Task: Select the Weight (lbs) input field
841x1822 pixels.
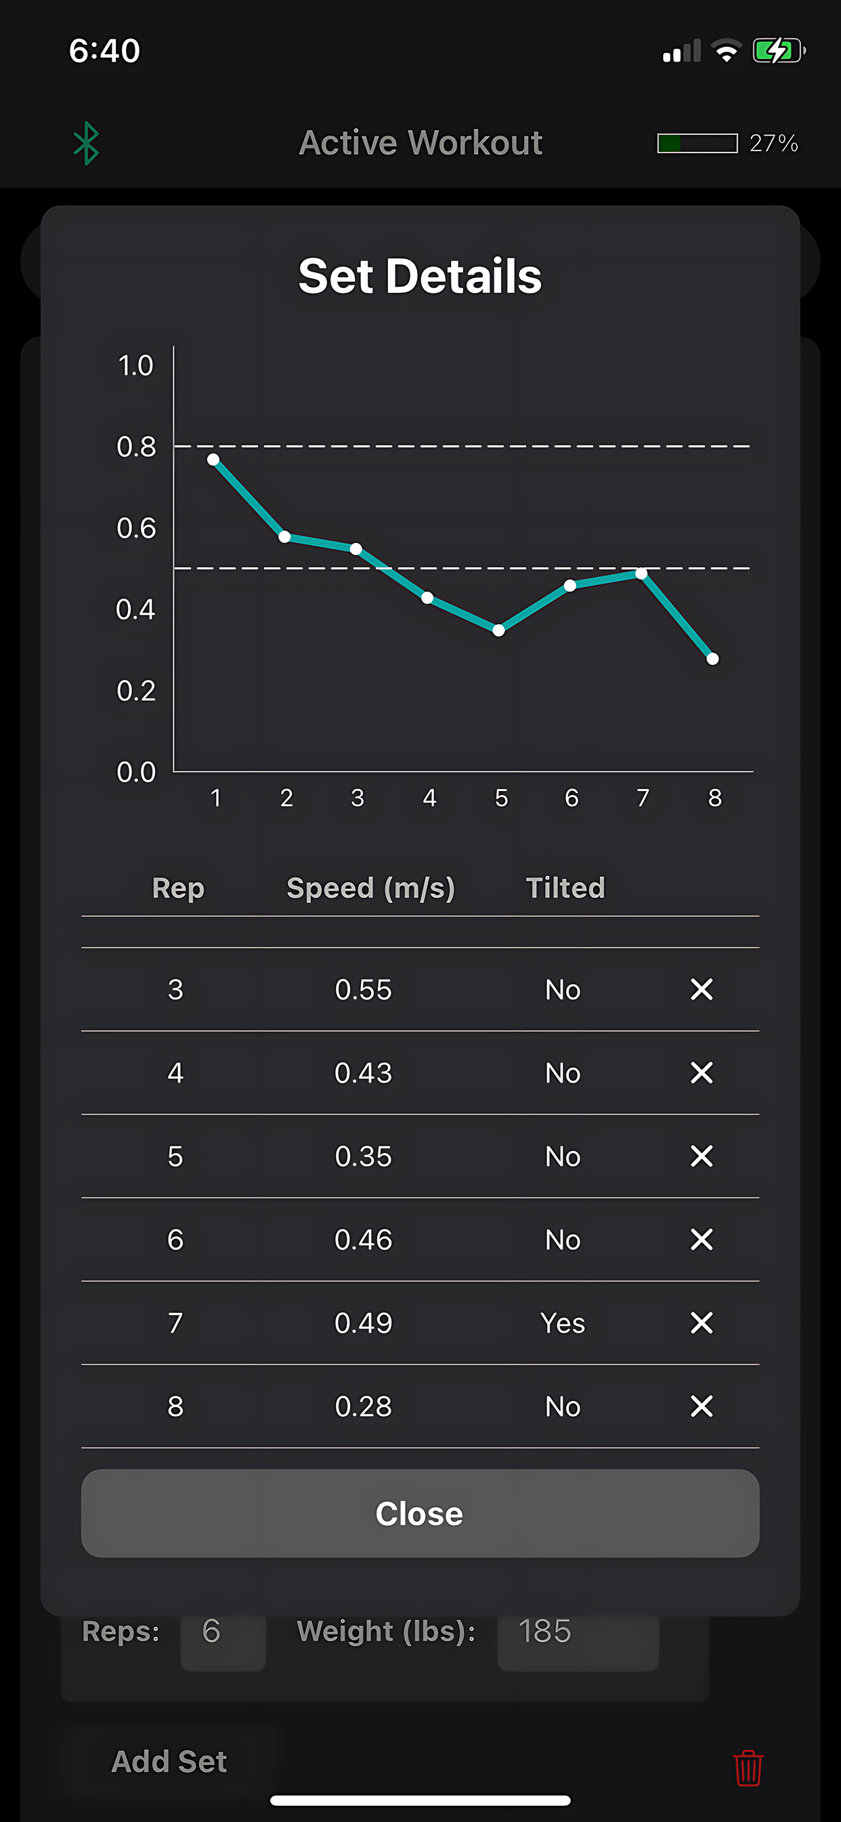Action: tap(578, 1642)
